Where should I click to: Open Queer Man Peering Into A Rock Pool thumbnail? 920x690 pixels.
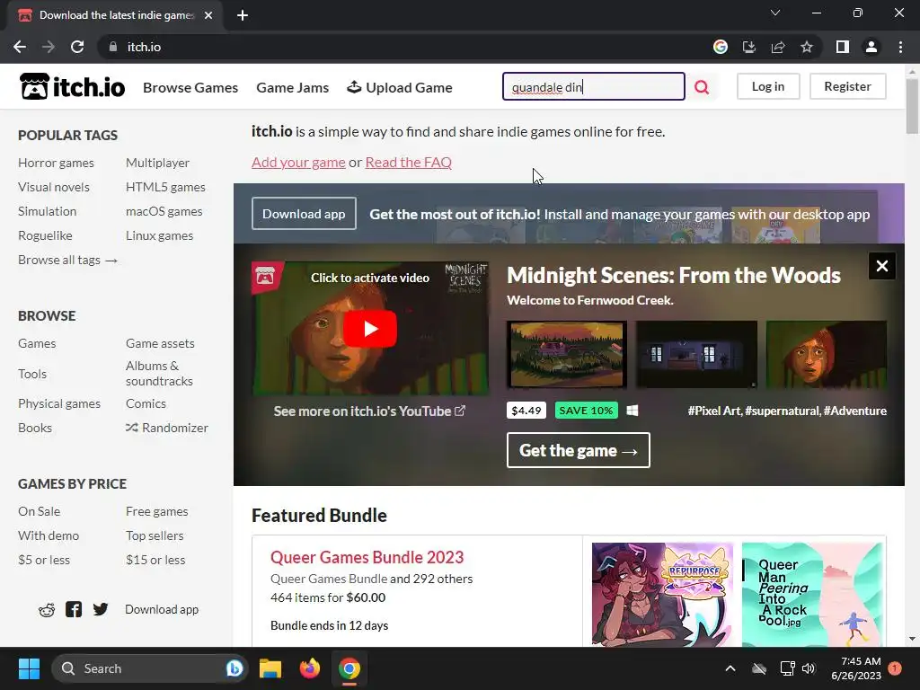pyautogui.click(x=812, y=594)
